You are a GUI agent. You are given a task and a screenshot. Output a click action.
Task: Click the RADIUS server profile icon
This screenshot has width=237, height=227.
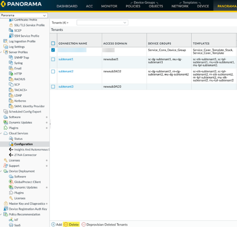[11, 79]
